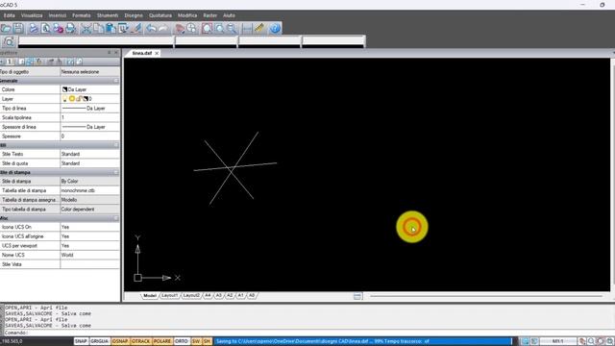
Task: Toggle ORTO orthogonal mode
Action: point(182,341)
